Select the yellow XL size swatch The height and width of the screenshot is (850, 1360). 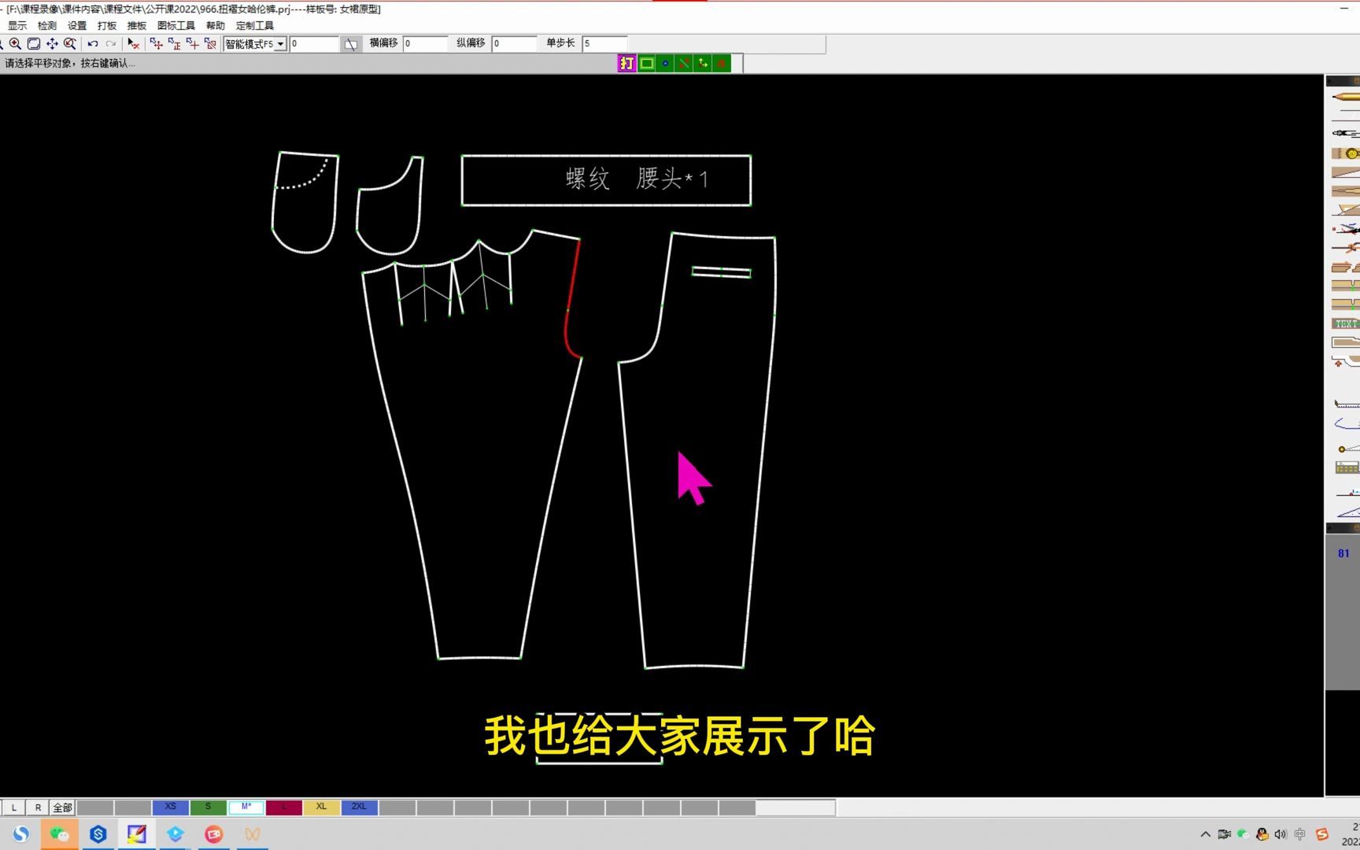pyautogui.click(x=321, y=806)
